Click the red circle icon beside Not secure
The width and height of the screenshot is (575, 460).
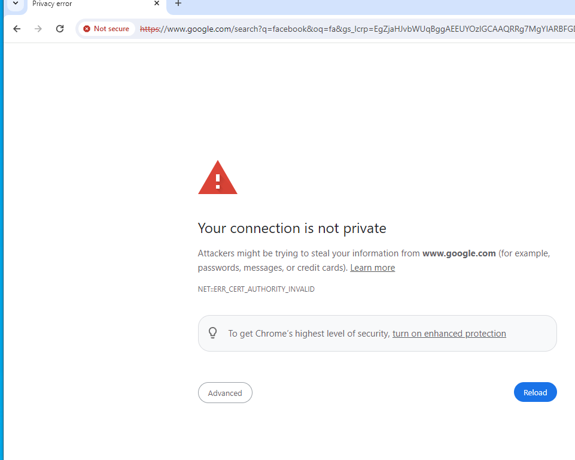coord(87,29)
